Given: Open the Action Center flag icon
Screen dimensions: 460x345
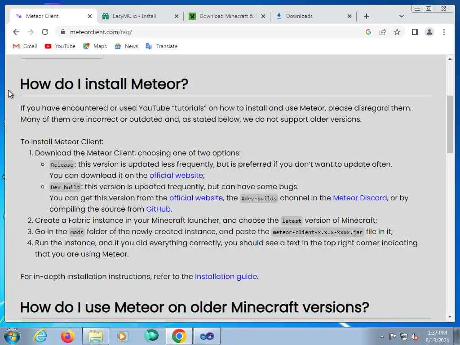Looking at the screenshot, I should [x=393, y=336].
